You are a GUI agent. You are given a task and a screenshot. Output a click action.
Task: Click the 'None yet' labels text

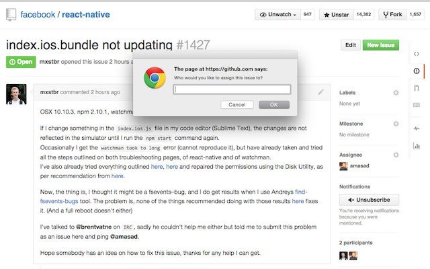pos(349,104)
